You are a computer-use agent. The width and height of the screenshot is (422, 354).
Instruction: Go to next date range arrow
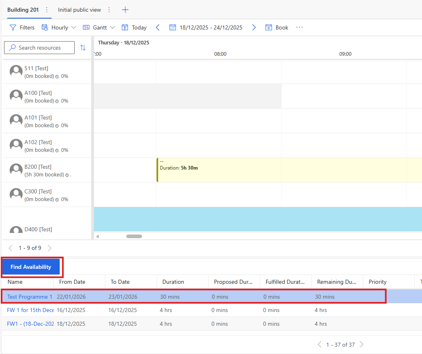coord(254,27)
